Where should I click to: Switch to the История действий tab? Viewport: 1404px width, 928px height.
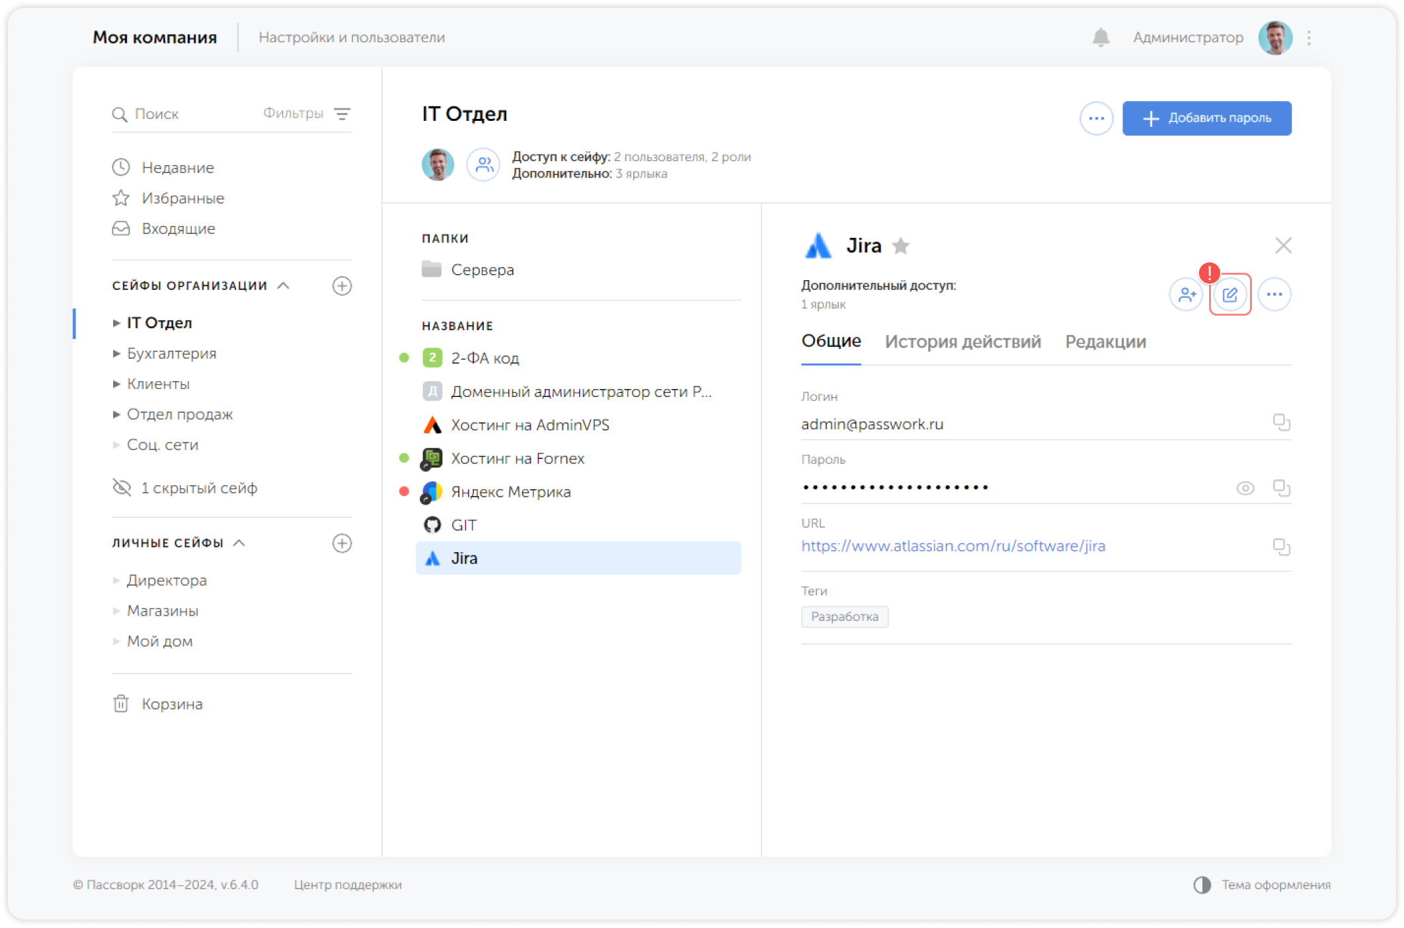(x=962, y=341)
